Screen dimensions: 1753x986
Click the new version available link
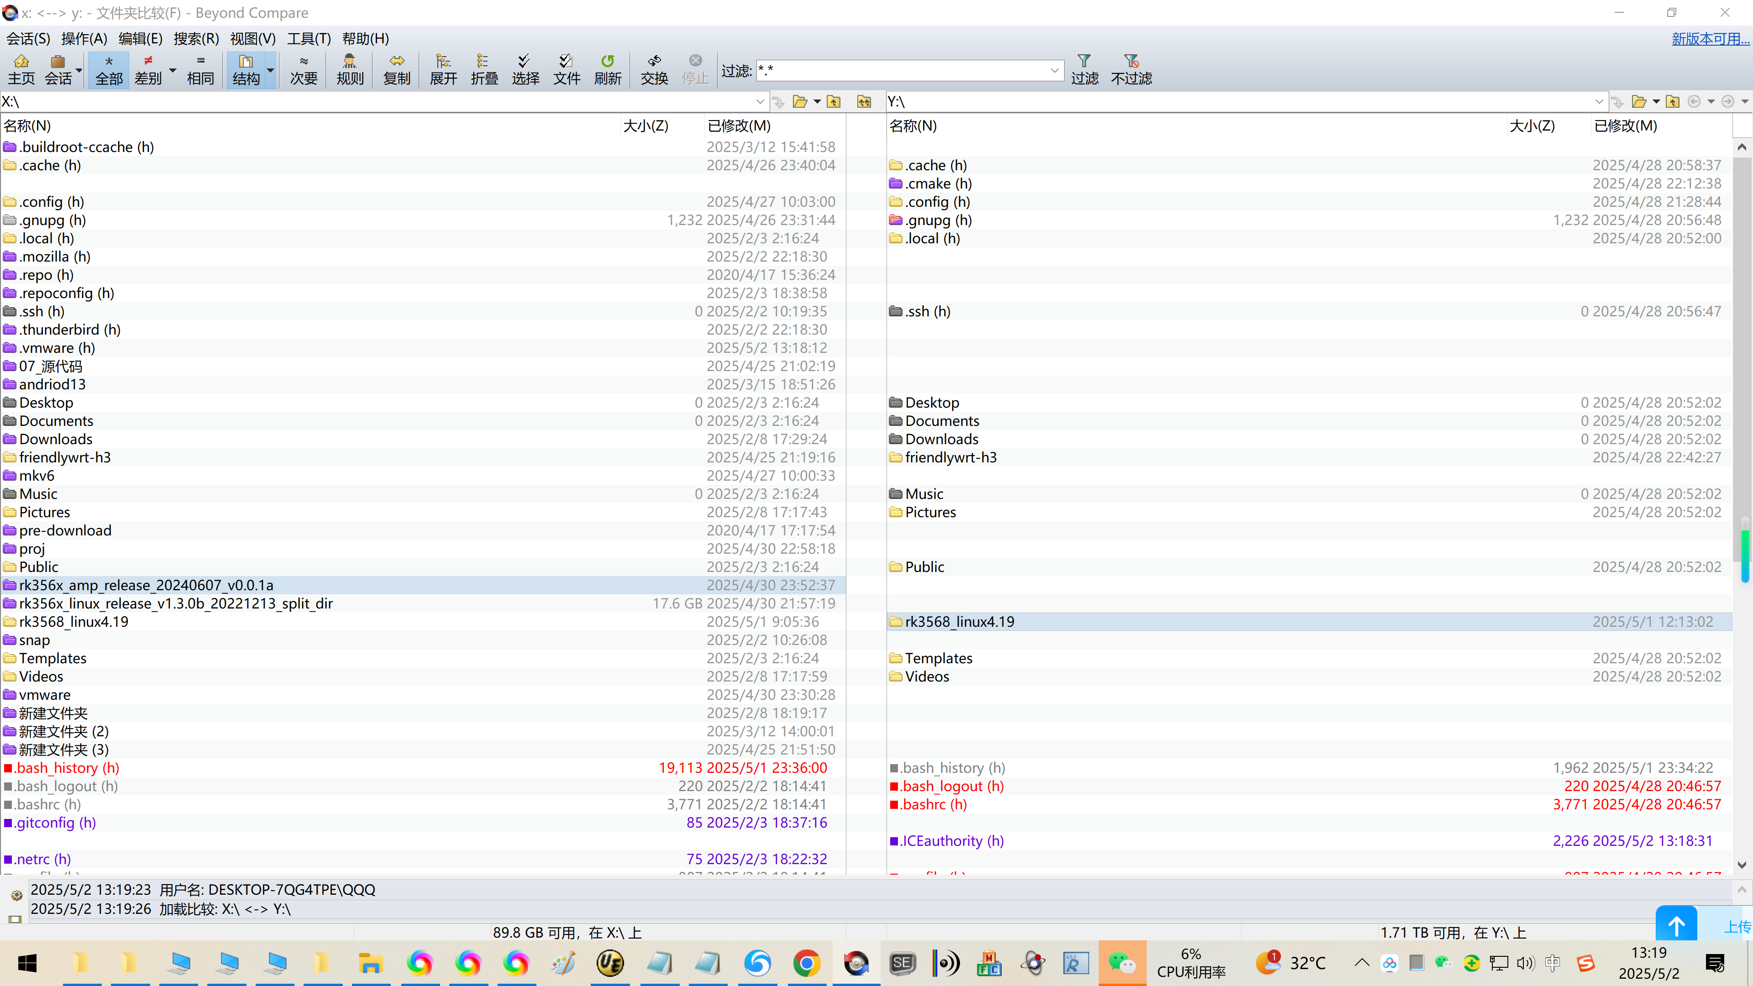(x=1710, y=39)
